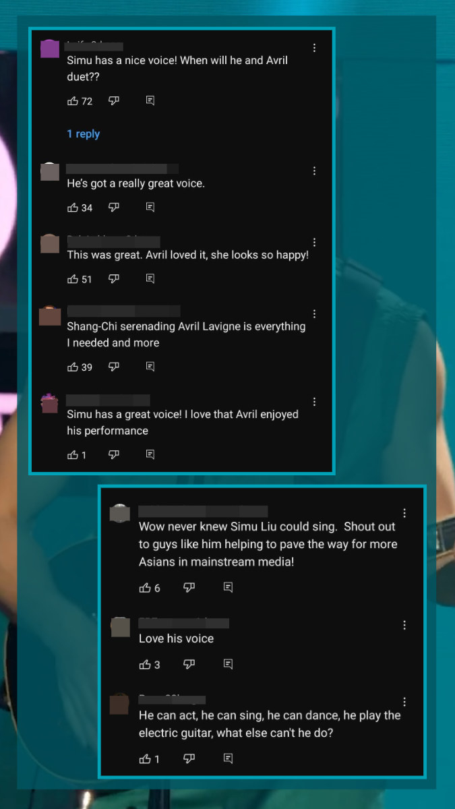Screen dimensions: 455x809
Task: Reply to the Shang-Chi serenading comment
Action: [x=150, y=367]
